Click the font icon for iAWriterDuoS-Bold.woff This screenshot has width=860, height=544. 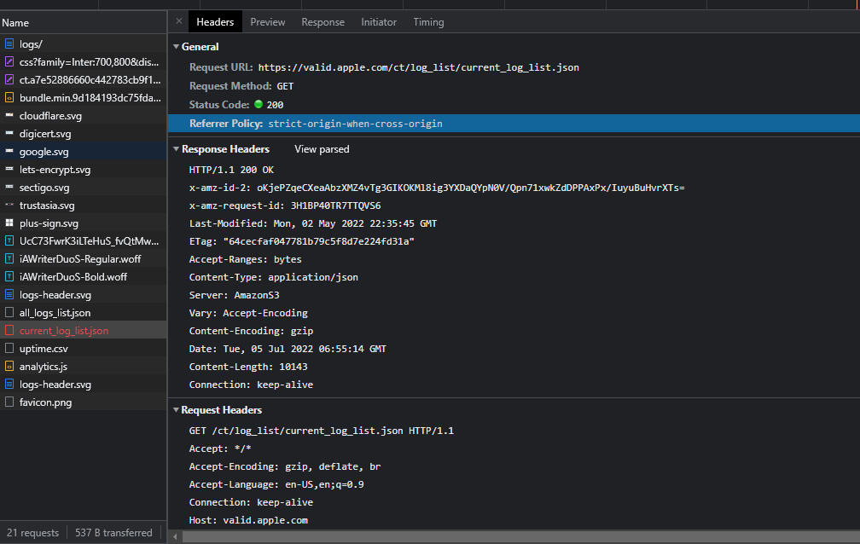[9, 276]
